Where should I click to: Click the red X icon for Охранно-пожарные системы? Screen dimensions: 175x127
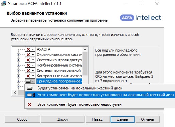click(x=28, y=55)
